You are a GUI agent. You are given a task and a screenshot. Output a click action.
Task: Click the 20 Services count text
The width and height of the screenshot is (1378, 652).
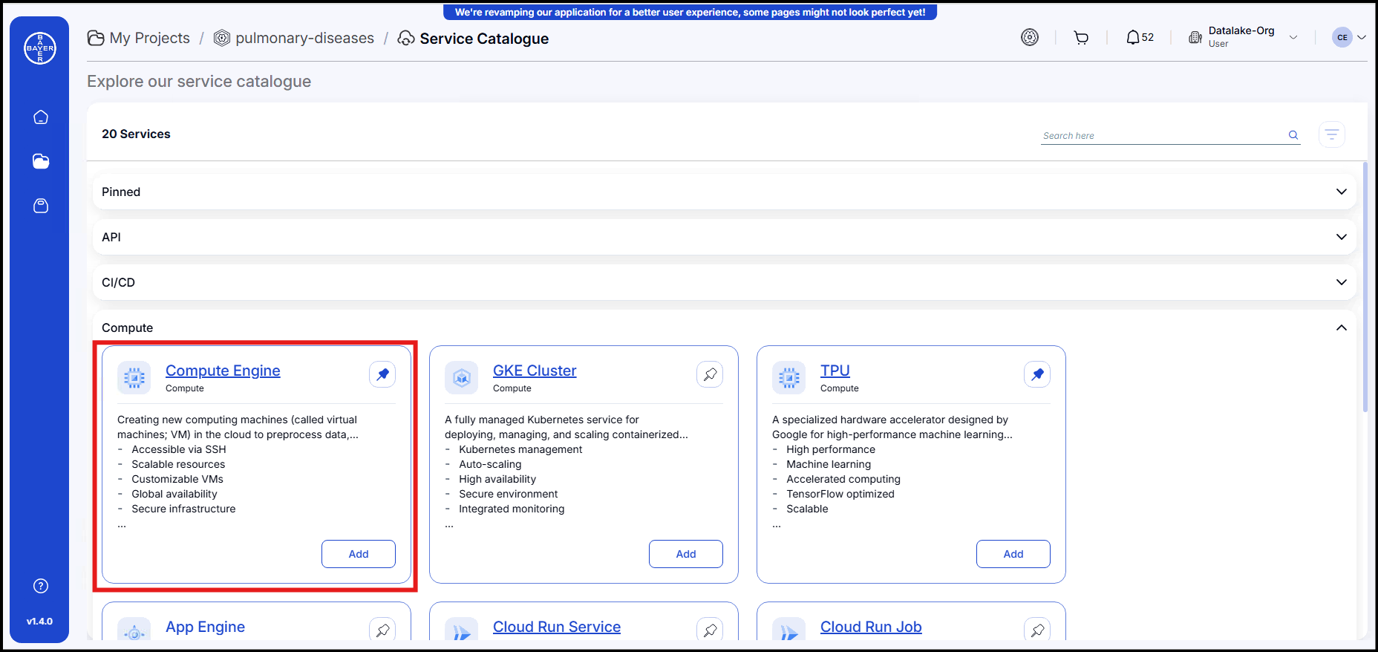(x=136, y=134)
